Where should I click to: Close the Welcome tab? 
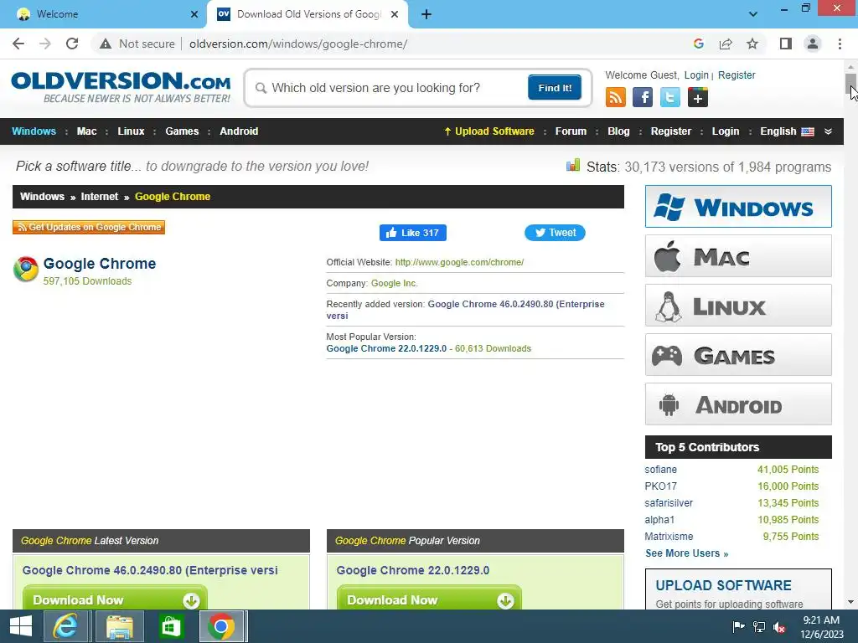pos(194,14)
